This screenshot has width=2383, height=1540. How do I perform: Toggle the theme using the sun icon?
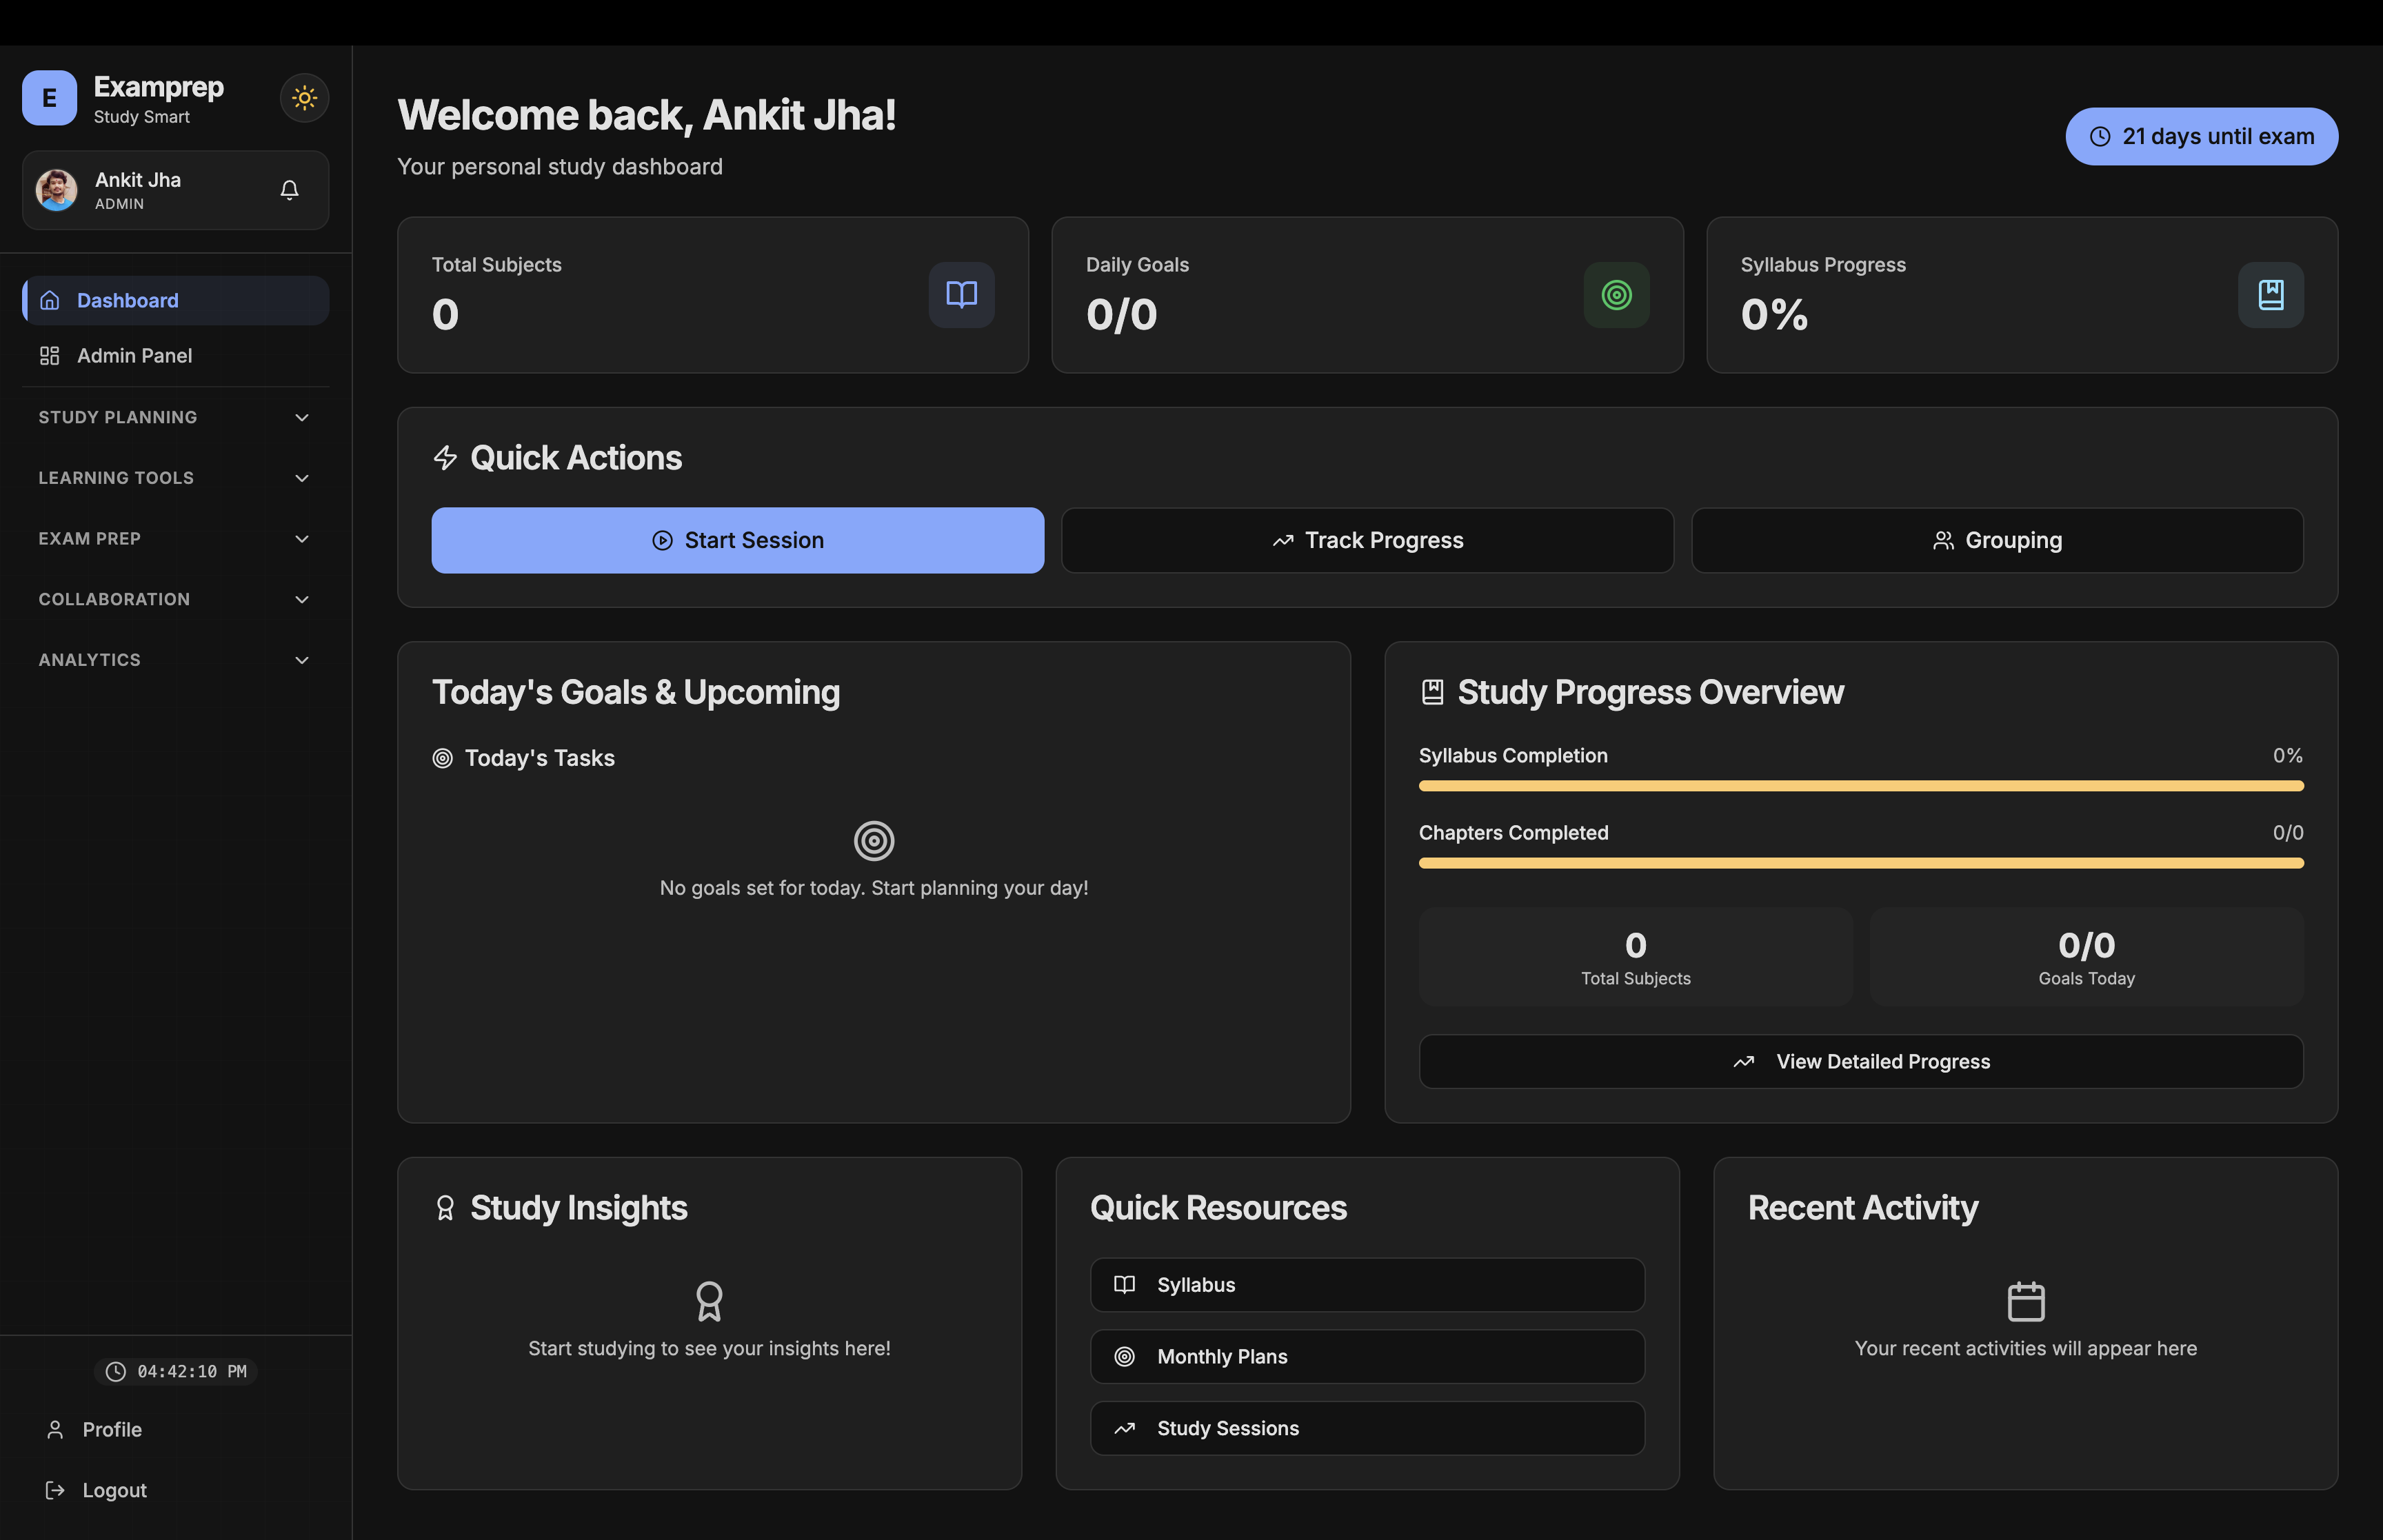(x=304, y=97)
